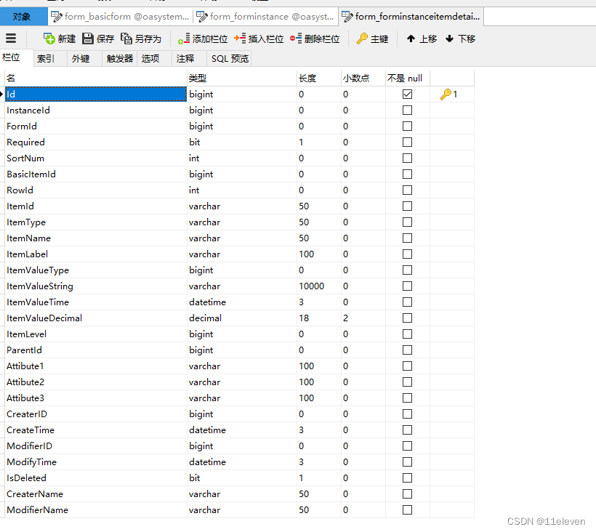This screenshot has width=596, height=532.
Task: Check Not Null for ModifierName row
Action: [407, 510]
